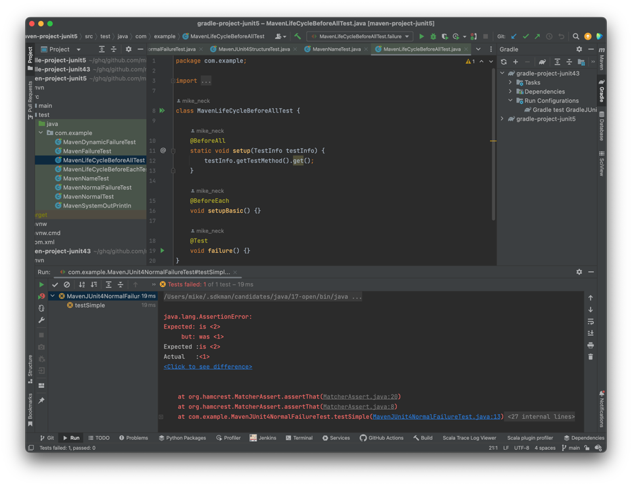Toggle the read-only lock in status bar
Image resolution: width=632 pixels, height=486 pixels.
point(587,448)
